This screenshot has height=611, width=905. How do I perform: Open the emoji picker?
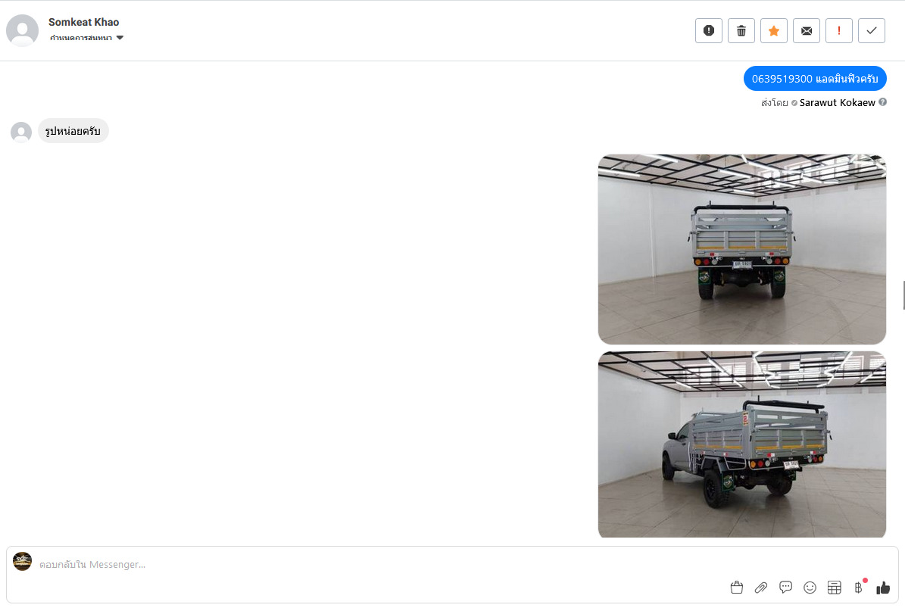810,588
